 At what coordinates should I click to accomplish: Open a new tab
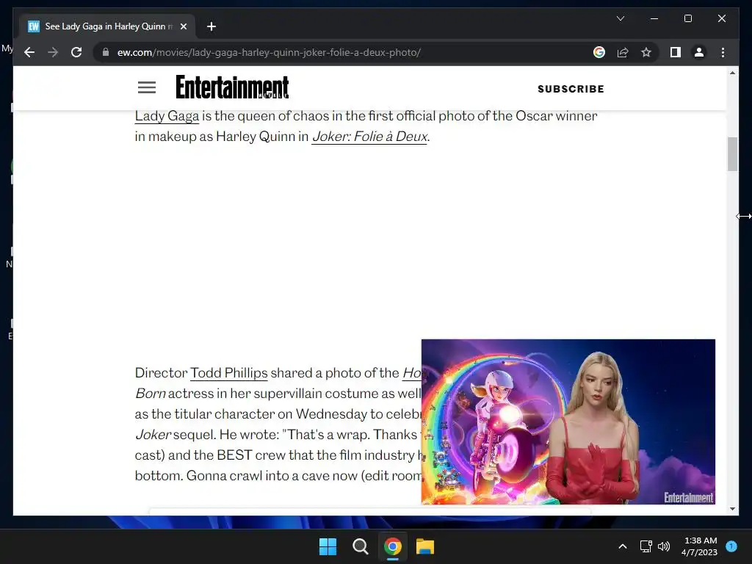[x=211, y=26]
